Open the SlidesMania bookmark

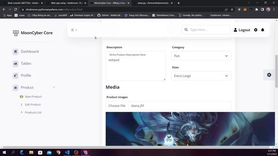(164, 16)
